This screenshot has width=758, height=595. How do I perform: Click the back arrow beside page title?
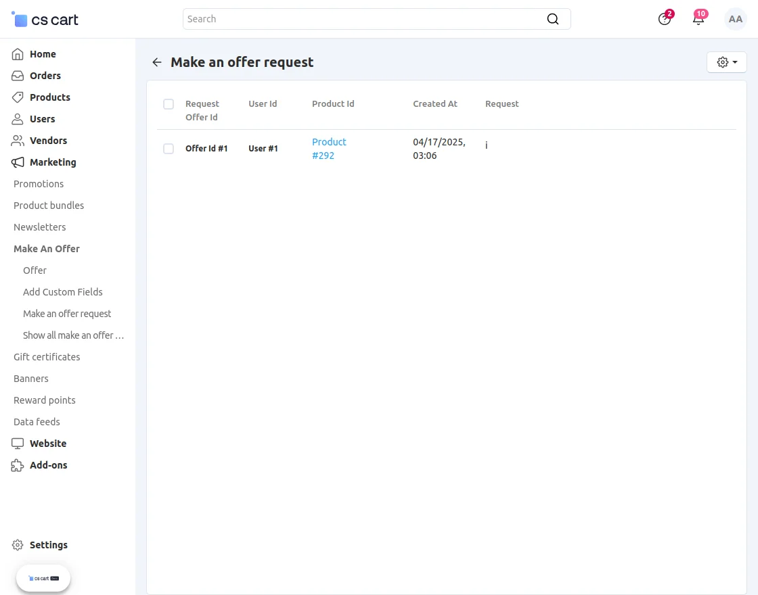[157, 62]
